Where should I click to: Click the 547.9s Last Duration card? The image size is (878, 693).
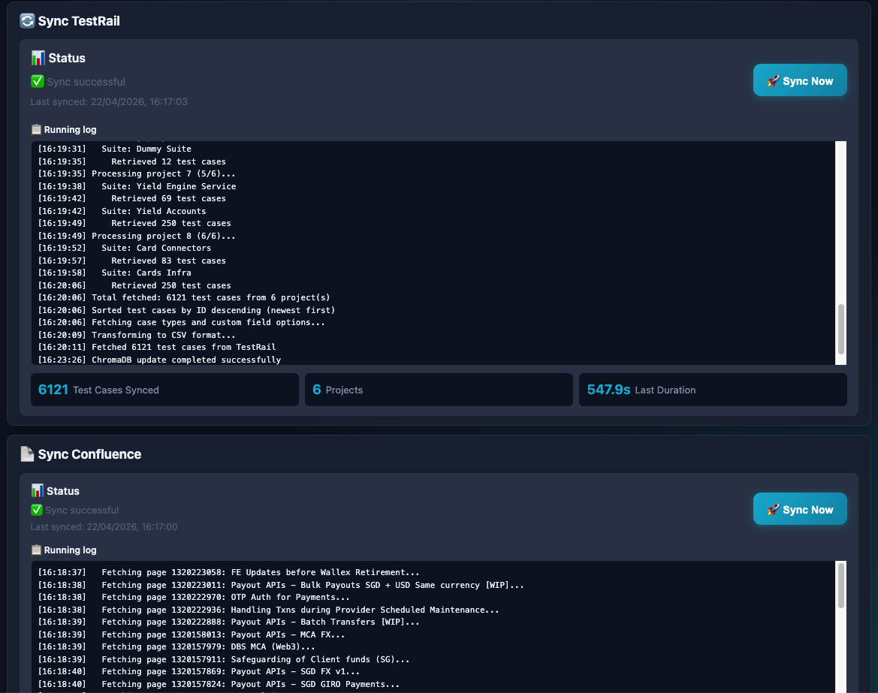point(713,390)
